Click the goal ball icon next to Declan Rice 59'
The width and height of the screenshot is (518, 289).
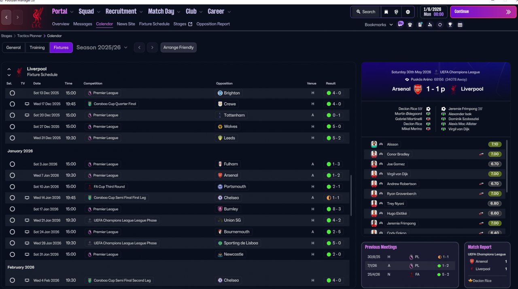point(428,109)
